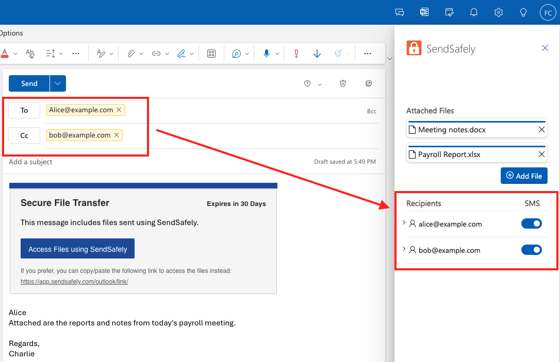Click the SendSafely lock logo
The image size is (560, 362).
pos(414,48)
